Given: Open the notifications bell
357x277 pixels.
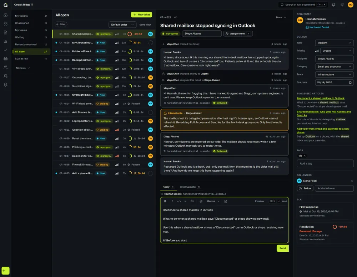Looking at the screenshot, I should pyautogui.click(x=333, y=5).
